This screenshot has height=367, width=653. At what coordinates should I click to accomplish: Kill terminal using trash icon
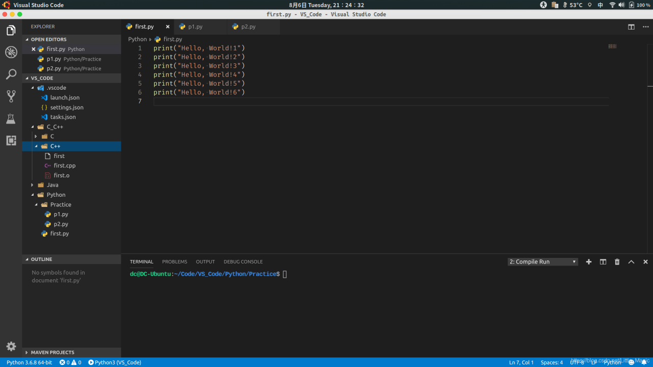617,261
